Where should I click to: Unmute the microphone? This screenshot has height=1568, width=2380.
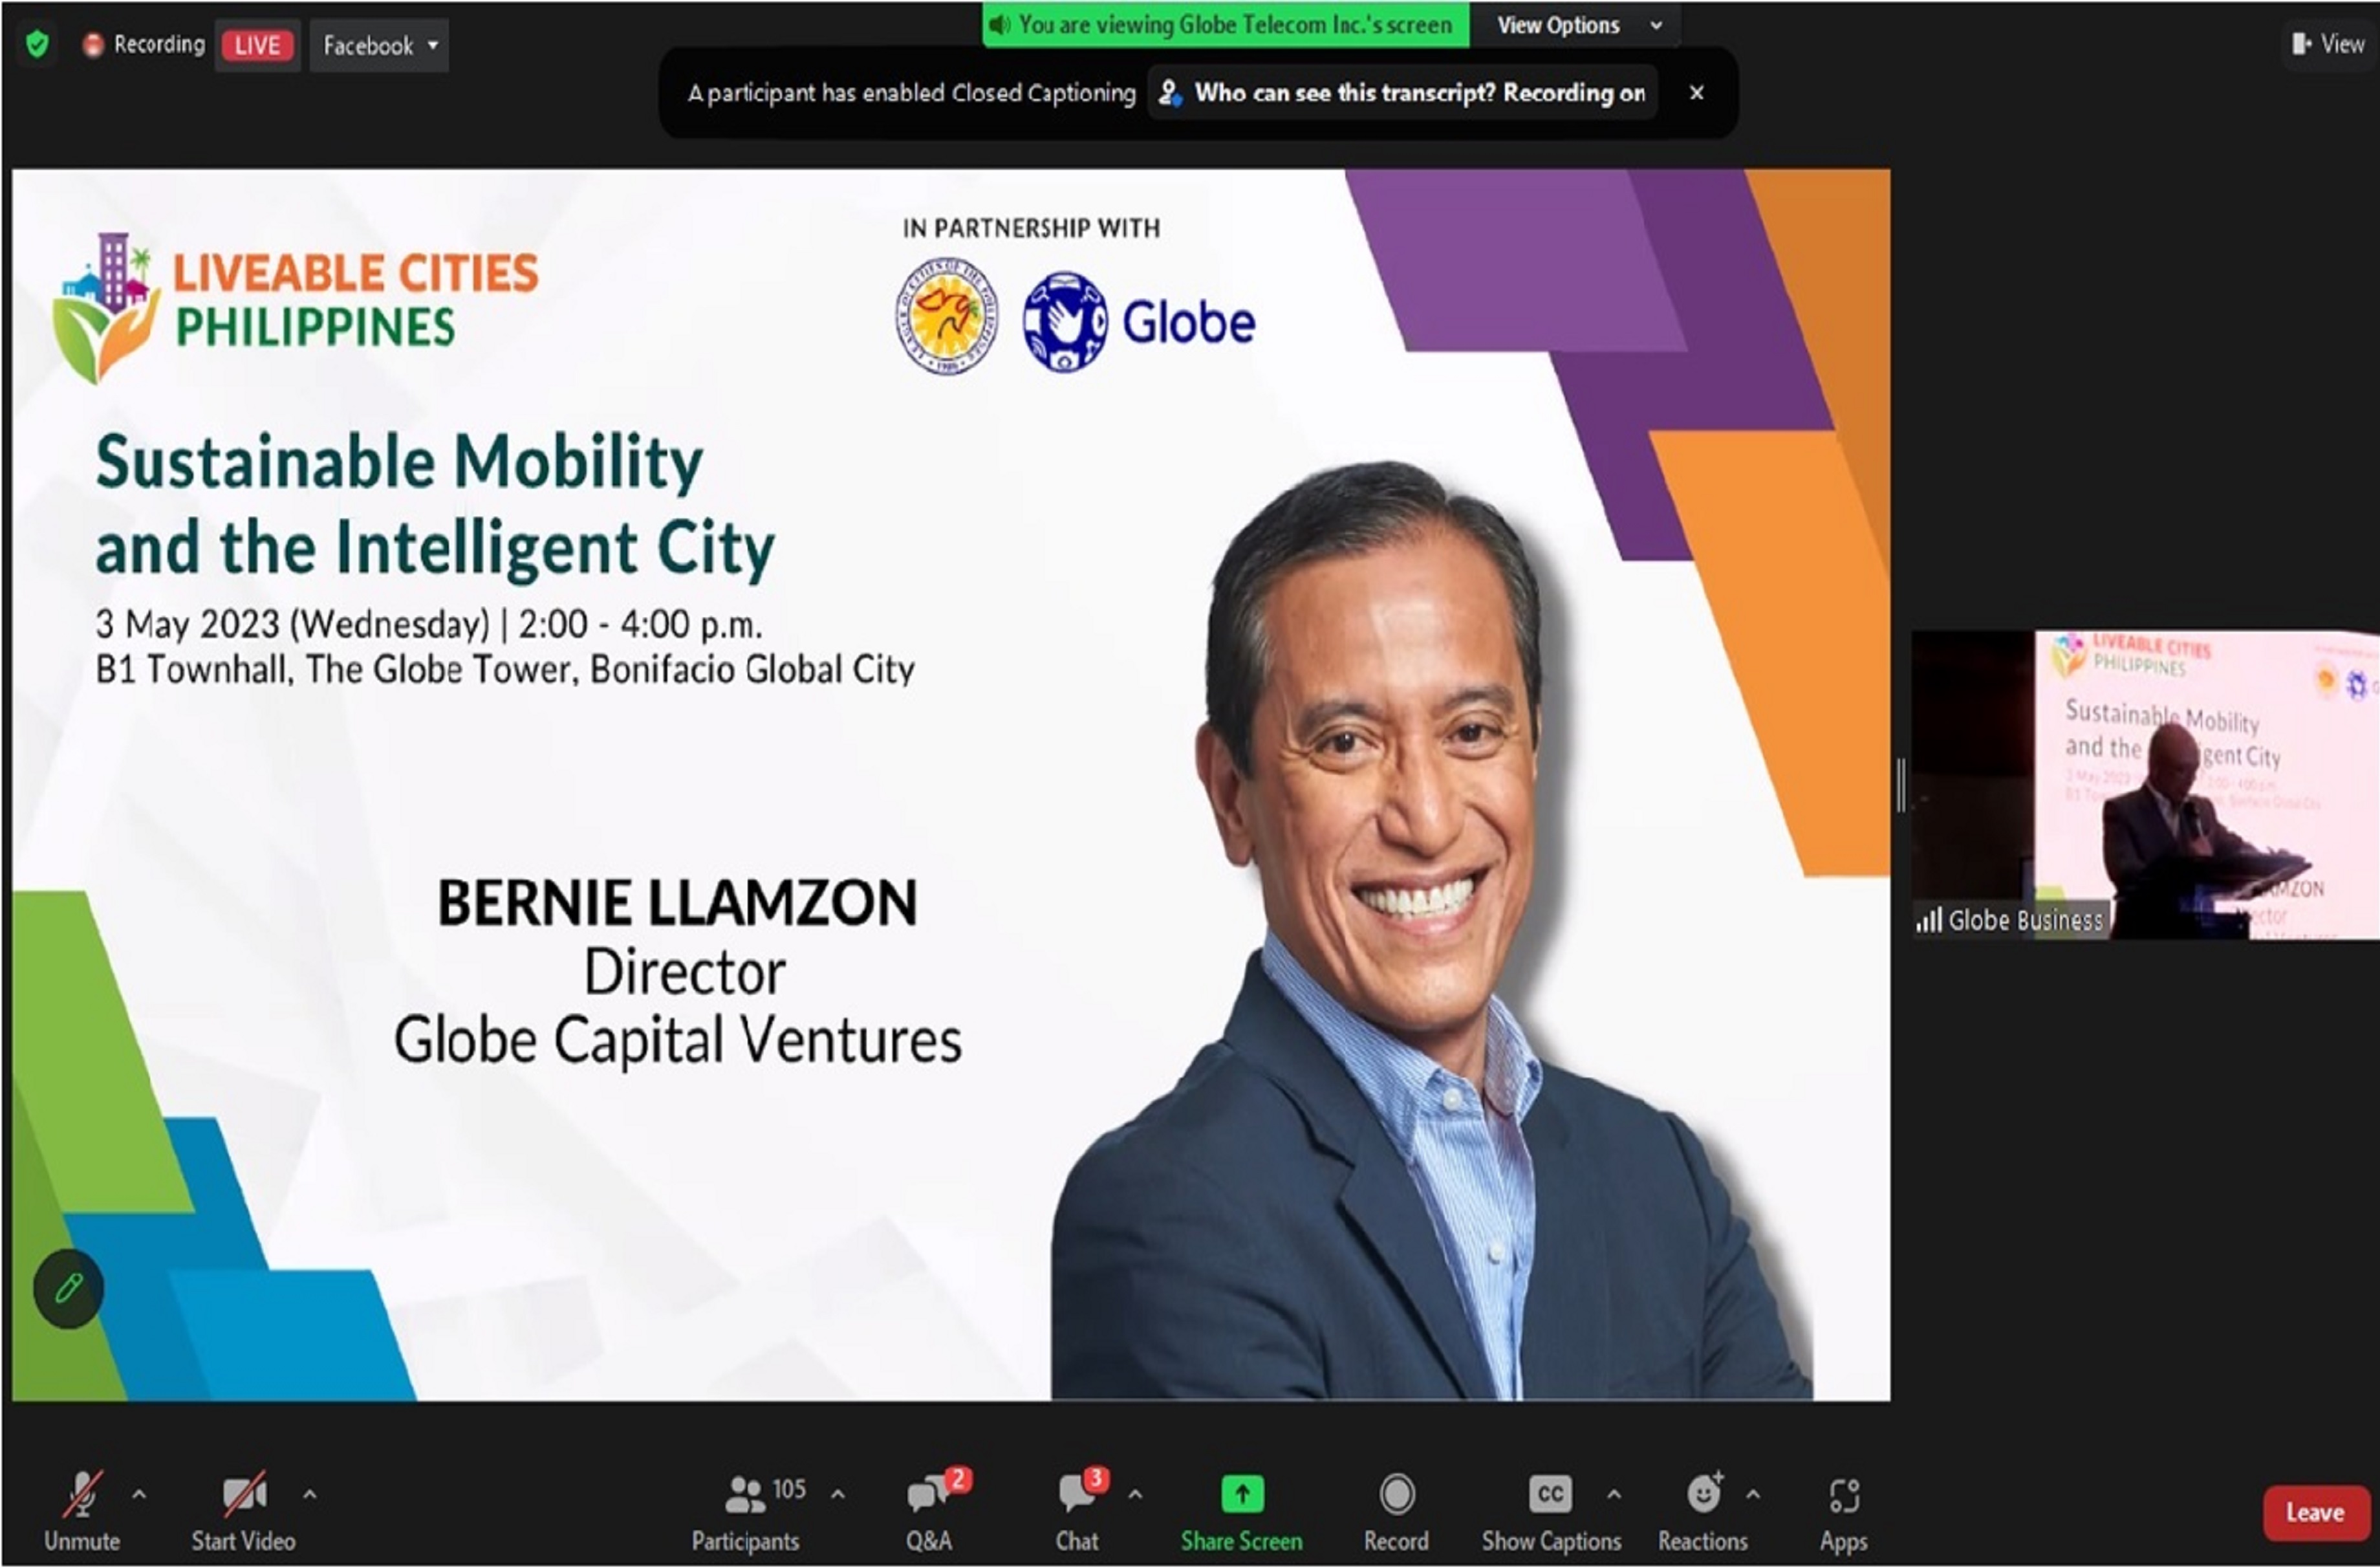coord(82,1511)
